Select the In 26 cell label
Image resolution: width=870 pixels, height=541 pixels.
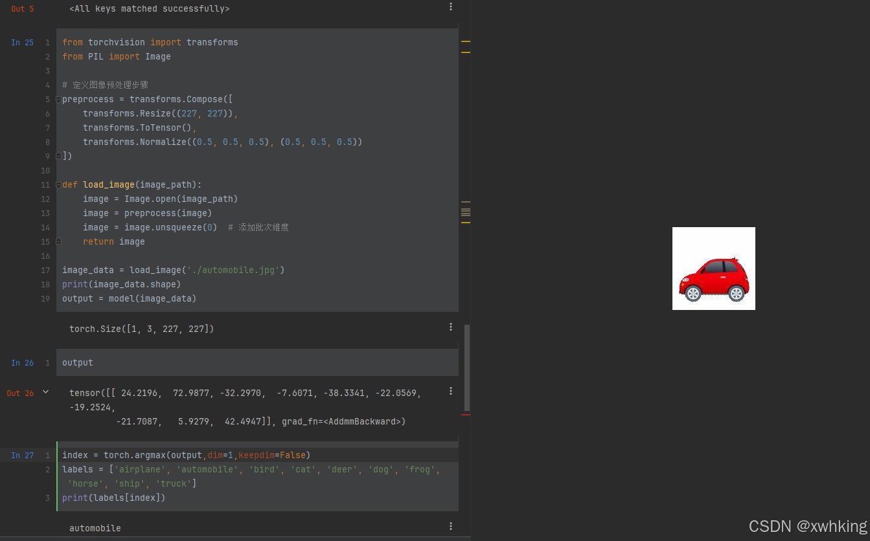(22, 362)
